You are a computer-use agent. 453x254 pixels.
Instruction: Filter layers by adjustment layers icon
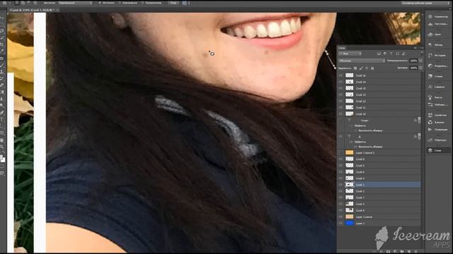click(x=385, y=54)
